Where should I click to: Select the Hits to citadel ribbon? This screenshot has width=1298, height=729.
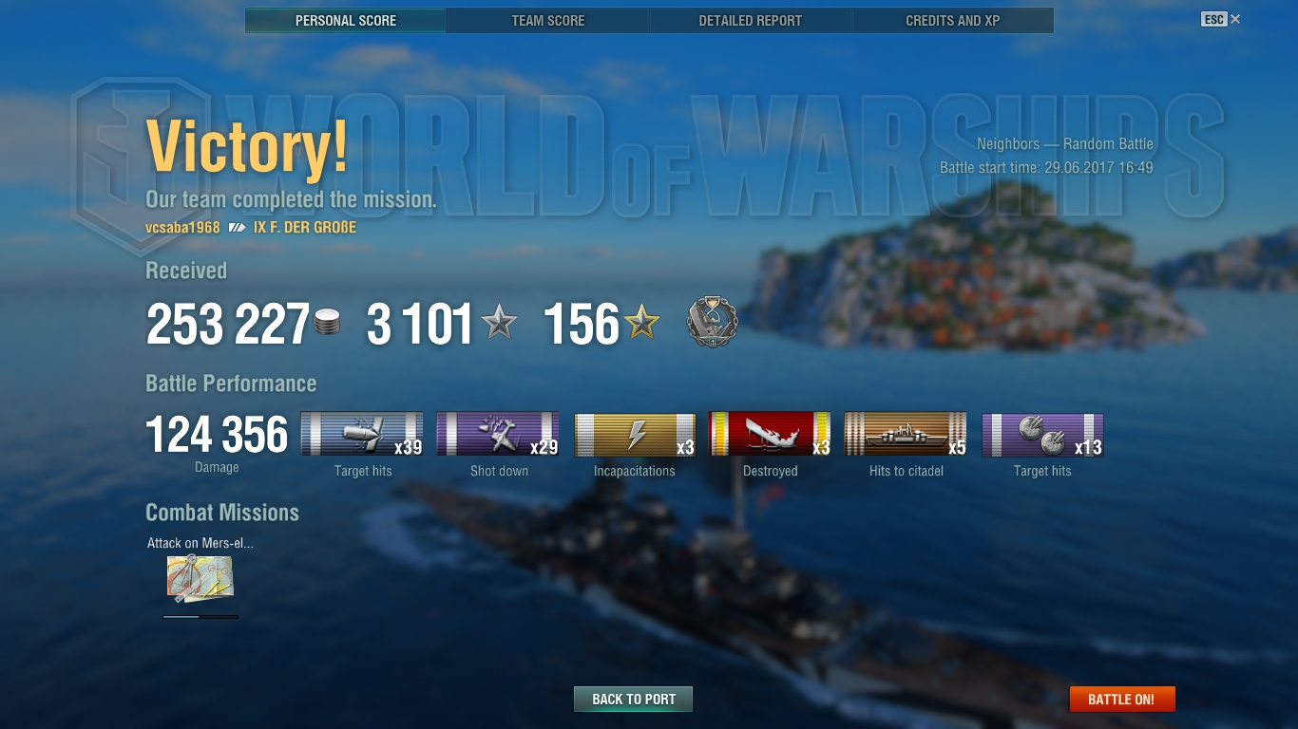(906, 434)
